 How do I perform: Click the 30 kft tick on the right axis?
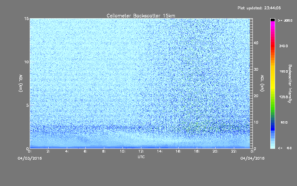pos(256,70)
